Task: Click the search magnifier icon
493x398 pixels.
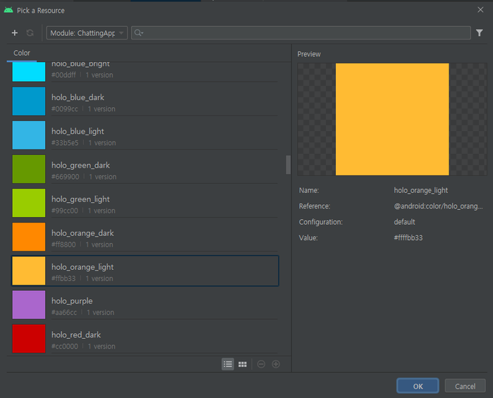Action: [138, 32]
